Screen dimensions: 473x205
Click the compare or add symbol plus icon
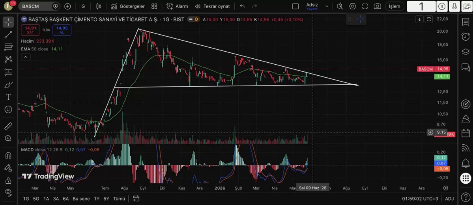[67, 6]
